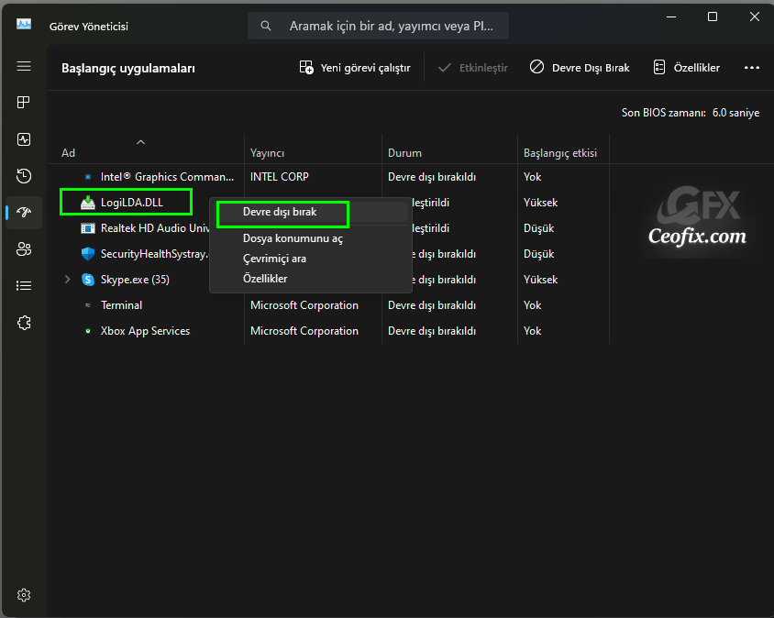
Task: Open 'Özellikler' from the toolbar
Action: click(x=687, y=68)
